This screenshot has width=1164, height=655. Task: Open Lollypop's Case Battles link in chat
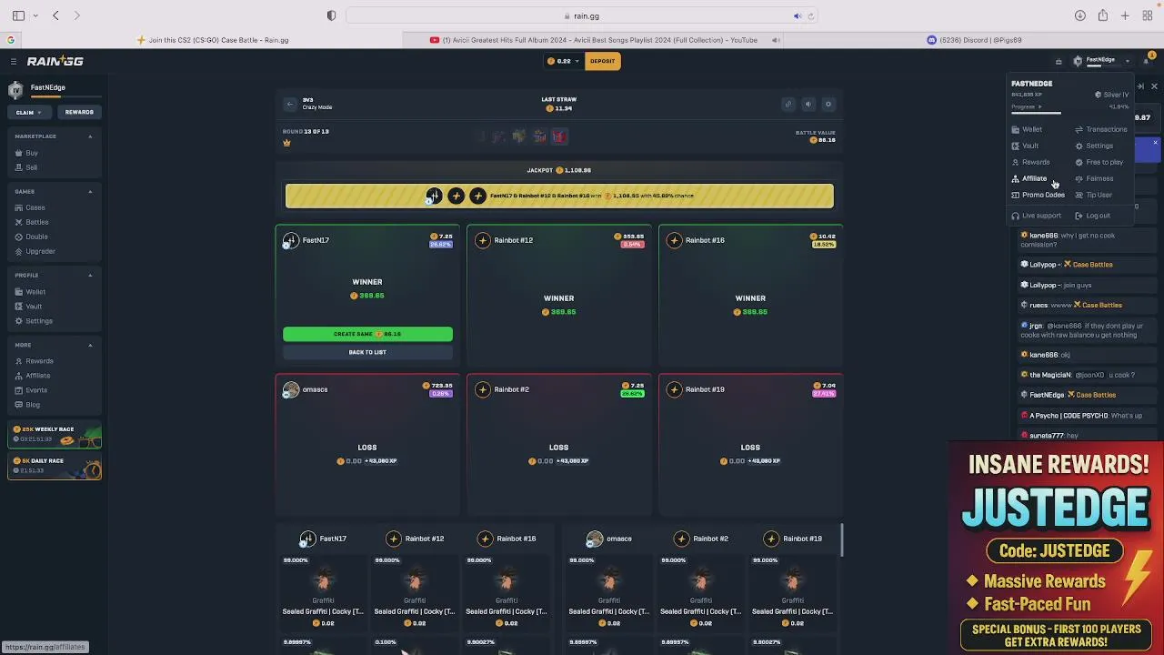pos(1088,265)
